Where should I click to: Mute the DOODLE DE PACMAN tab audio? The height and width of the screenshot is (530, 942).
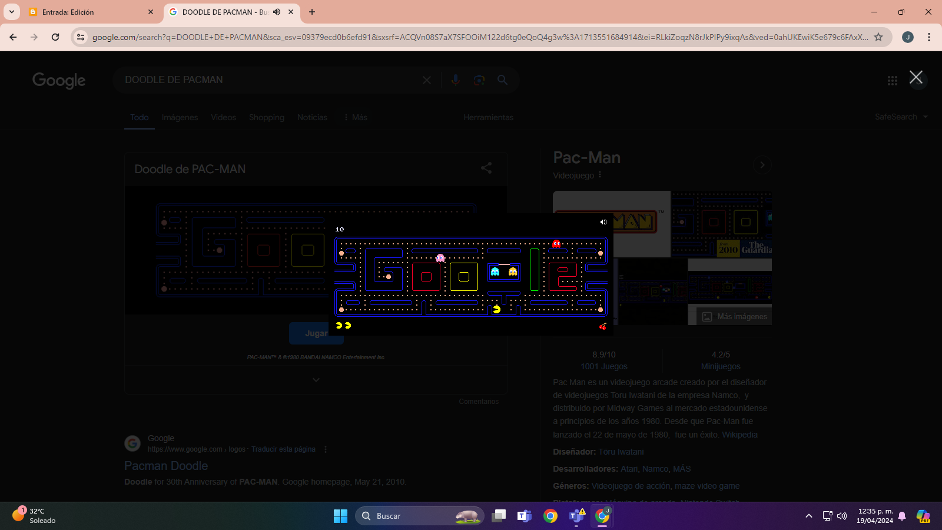277,12
